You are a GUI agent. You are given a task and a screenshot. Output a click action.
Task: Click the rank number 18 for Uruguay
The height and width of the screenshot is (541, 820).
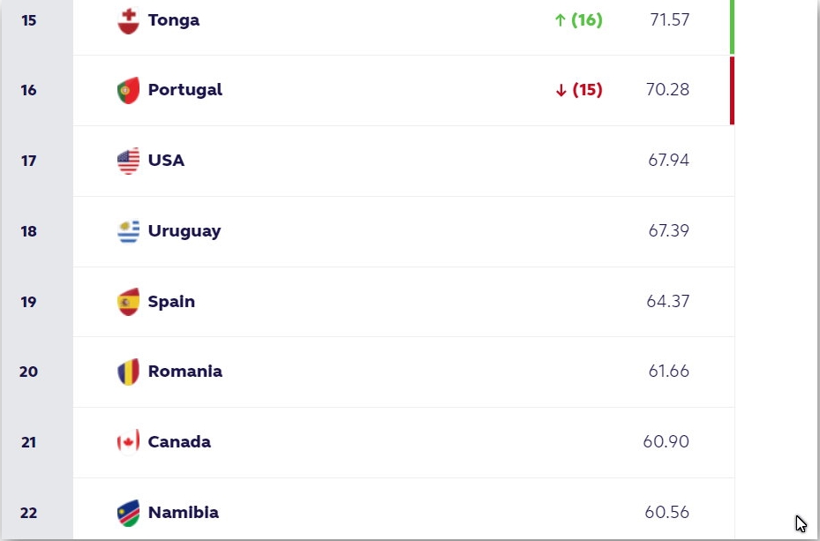pyautogui.click(x=27, y=231)
